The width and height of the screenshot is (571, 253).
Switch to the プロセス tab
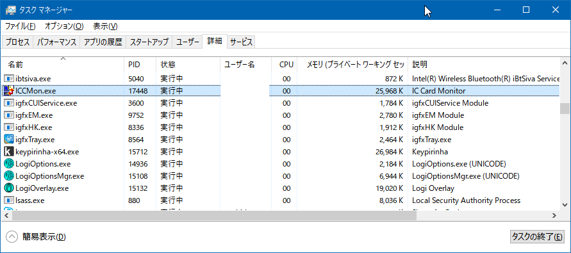[x=17, y=42]
